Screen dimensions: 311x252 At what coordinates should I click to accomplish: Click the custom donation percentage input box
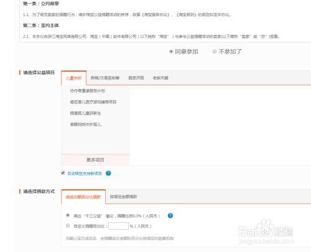click(118, 226)
